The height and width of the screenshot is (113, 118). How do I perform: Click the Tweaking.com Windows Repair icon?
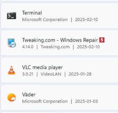(12, 43)
